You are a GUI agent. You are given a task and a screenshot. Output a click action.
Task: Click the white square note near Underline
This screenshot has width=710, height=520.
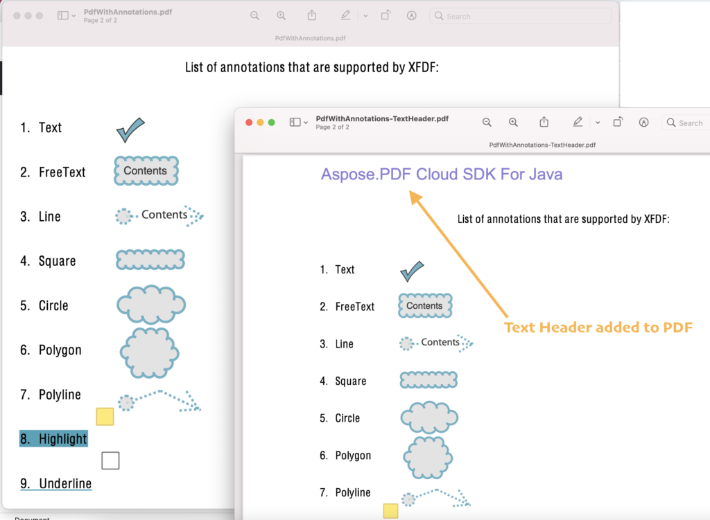(x=110, y=460)
